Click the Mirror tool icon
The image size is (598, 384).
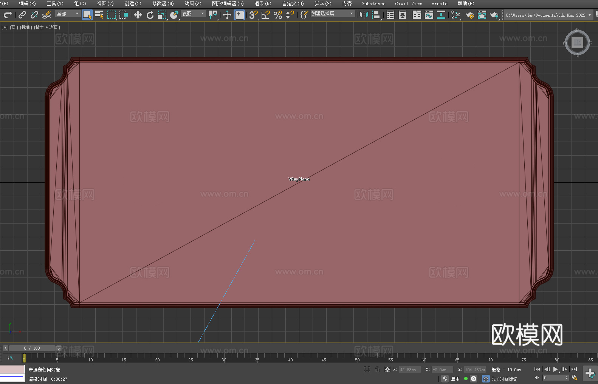click(364, 15)
